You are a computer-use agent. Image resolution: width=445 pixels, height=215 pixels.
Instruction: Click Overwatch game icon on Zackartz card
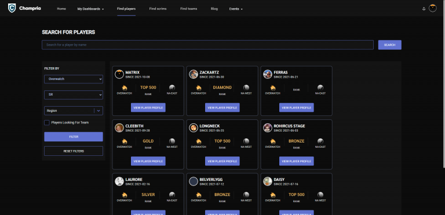199,88
